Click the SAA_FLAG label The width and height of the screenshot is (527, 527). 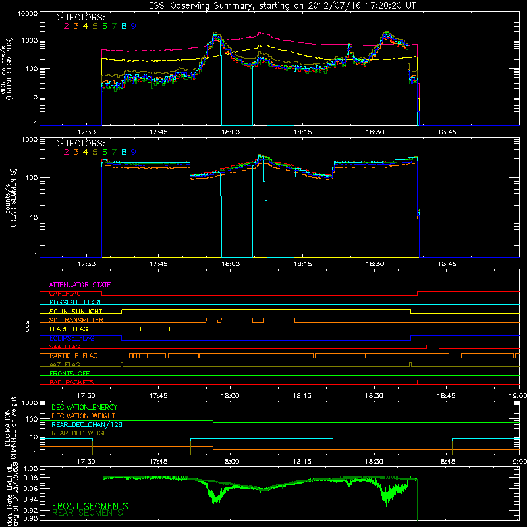coord(65,347)
